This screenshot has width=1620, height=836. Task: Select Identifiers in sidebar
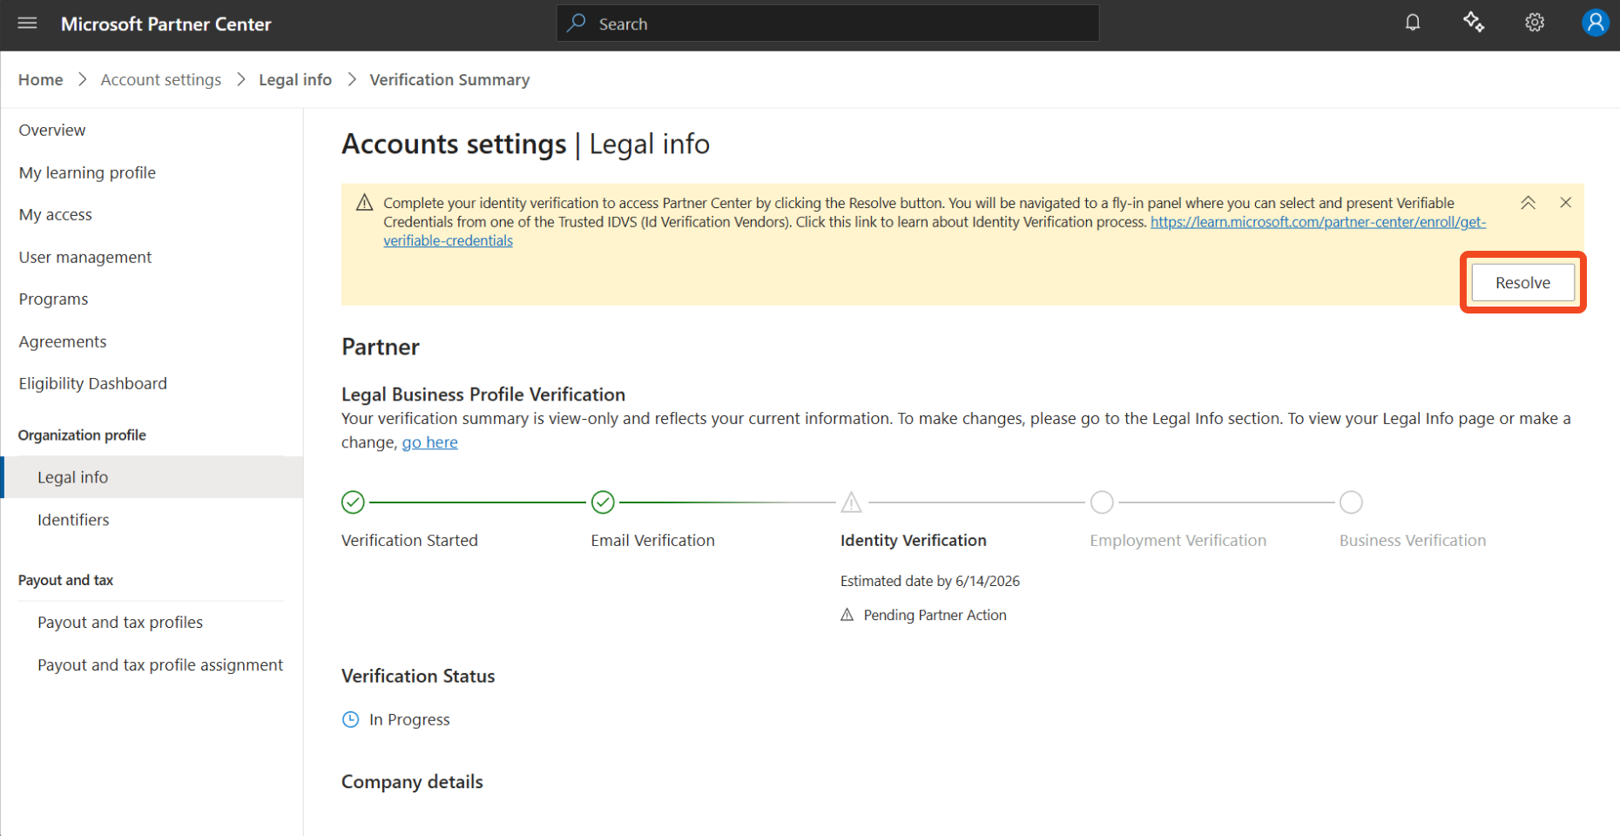(73, 520)
